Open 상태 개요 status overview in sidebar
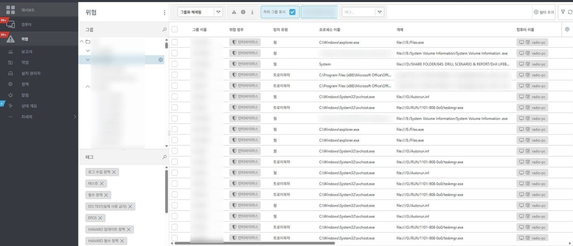 point(29,106)
